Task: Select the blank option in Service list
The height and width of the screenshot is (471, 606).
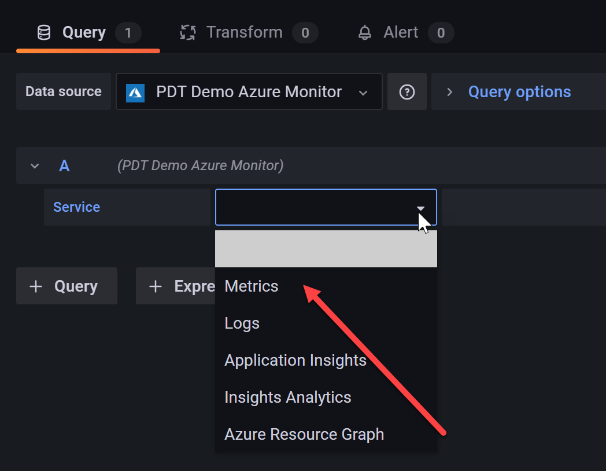Action: [326, 249]
